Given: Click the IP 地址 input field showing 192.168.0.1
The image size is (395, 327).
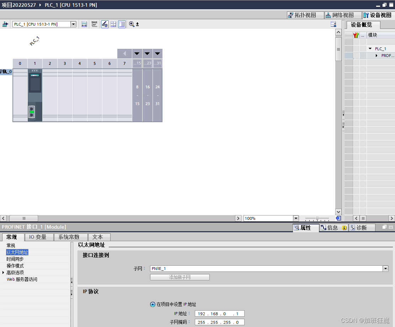Looking at the screenshot, I should pyautogui.click(x=219, y=313).
